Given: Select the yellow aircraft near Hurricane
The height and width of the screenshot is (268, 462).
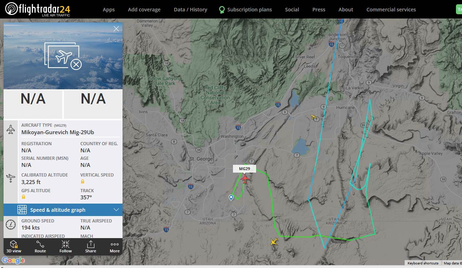Looking at the screenshot, I should point(313,117).
